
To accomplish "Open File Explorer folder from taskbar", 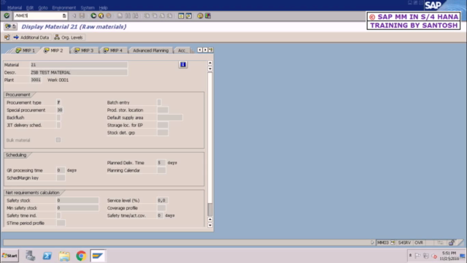I will [64, 256].
